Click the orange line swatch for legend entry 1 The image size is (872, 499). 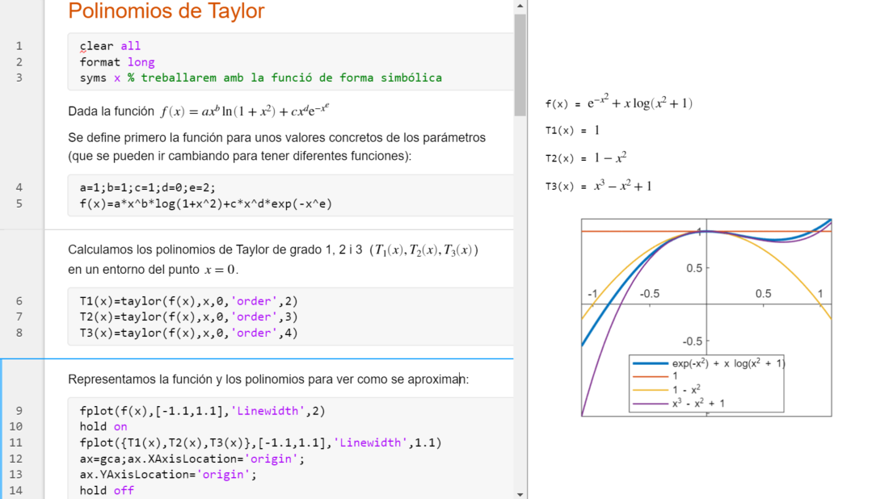click(651, 376)
